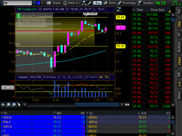Screen dimensions: 182x136
Task: Toggle the chart curve mode icon
Action: (x=119, y=9)
